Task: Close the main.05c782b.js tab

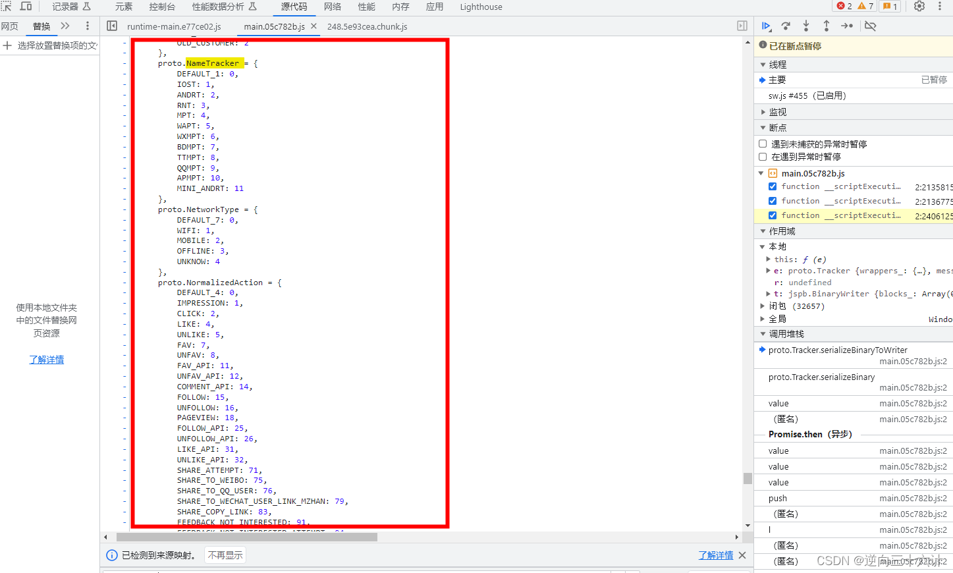Action: click(313, 26)
